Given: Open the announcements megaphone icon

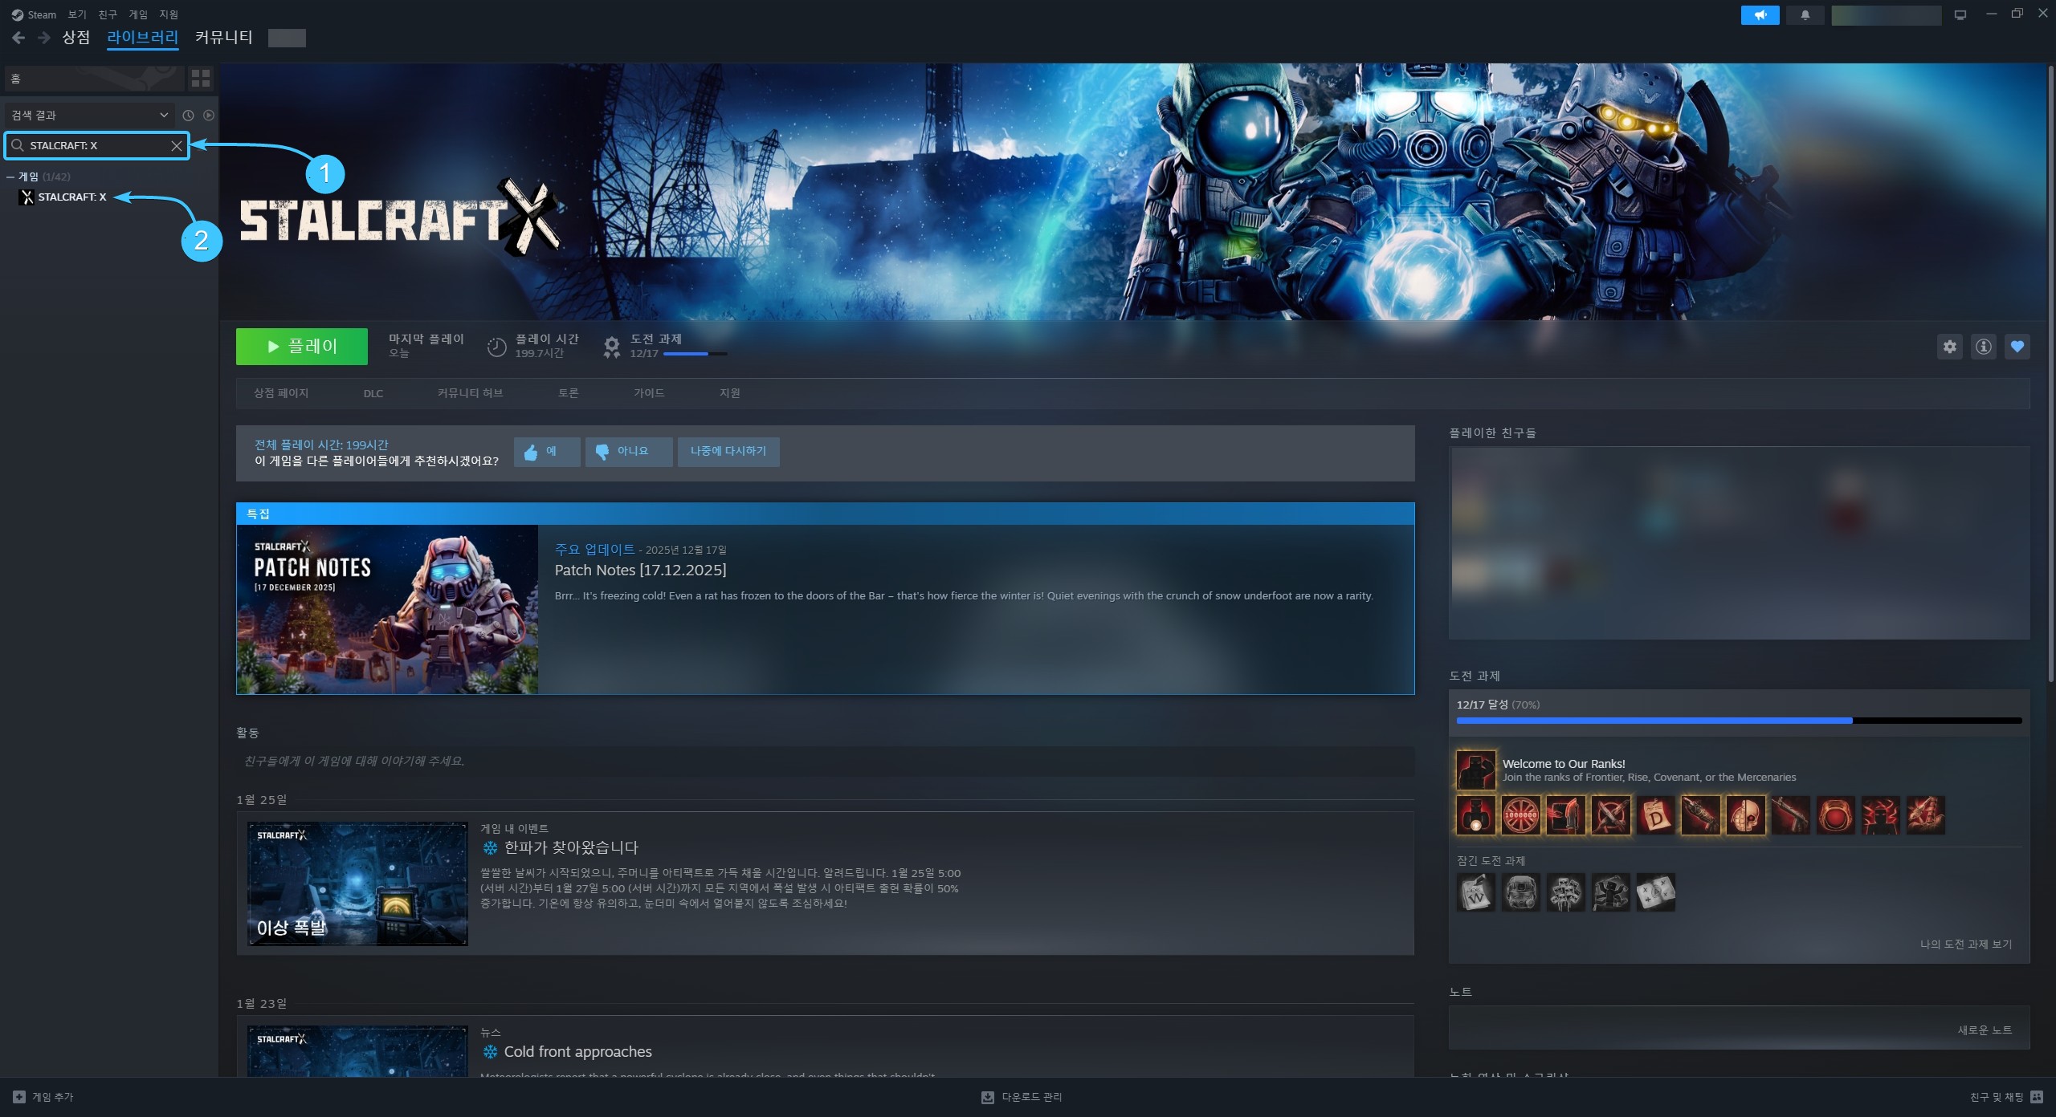Looking at the screenshot, I should pyautogui.click(x=1760, y=15).
